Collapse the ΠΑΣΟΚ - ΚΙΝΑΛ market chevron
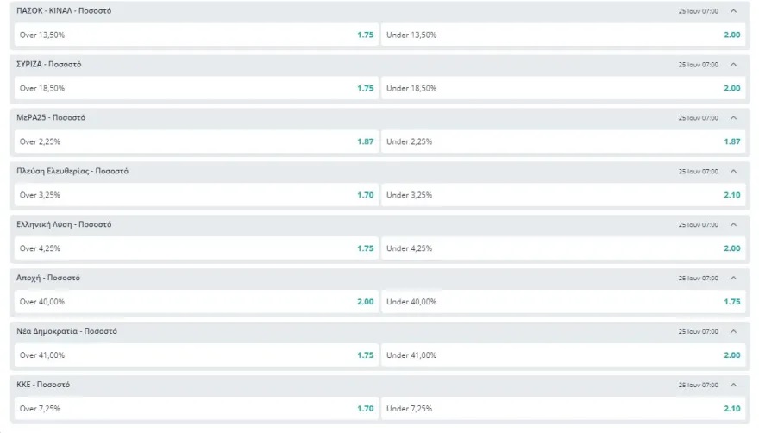 click(x=733, y=10)
